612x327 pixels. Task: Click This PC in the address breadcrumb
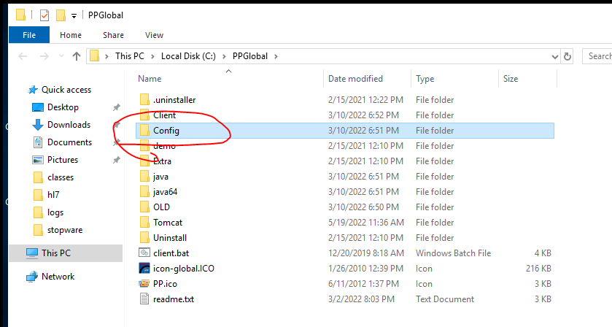pos(130,56)
